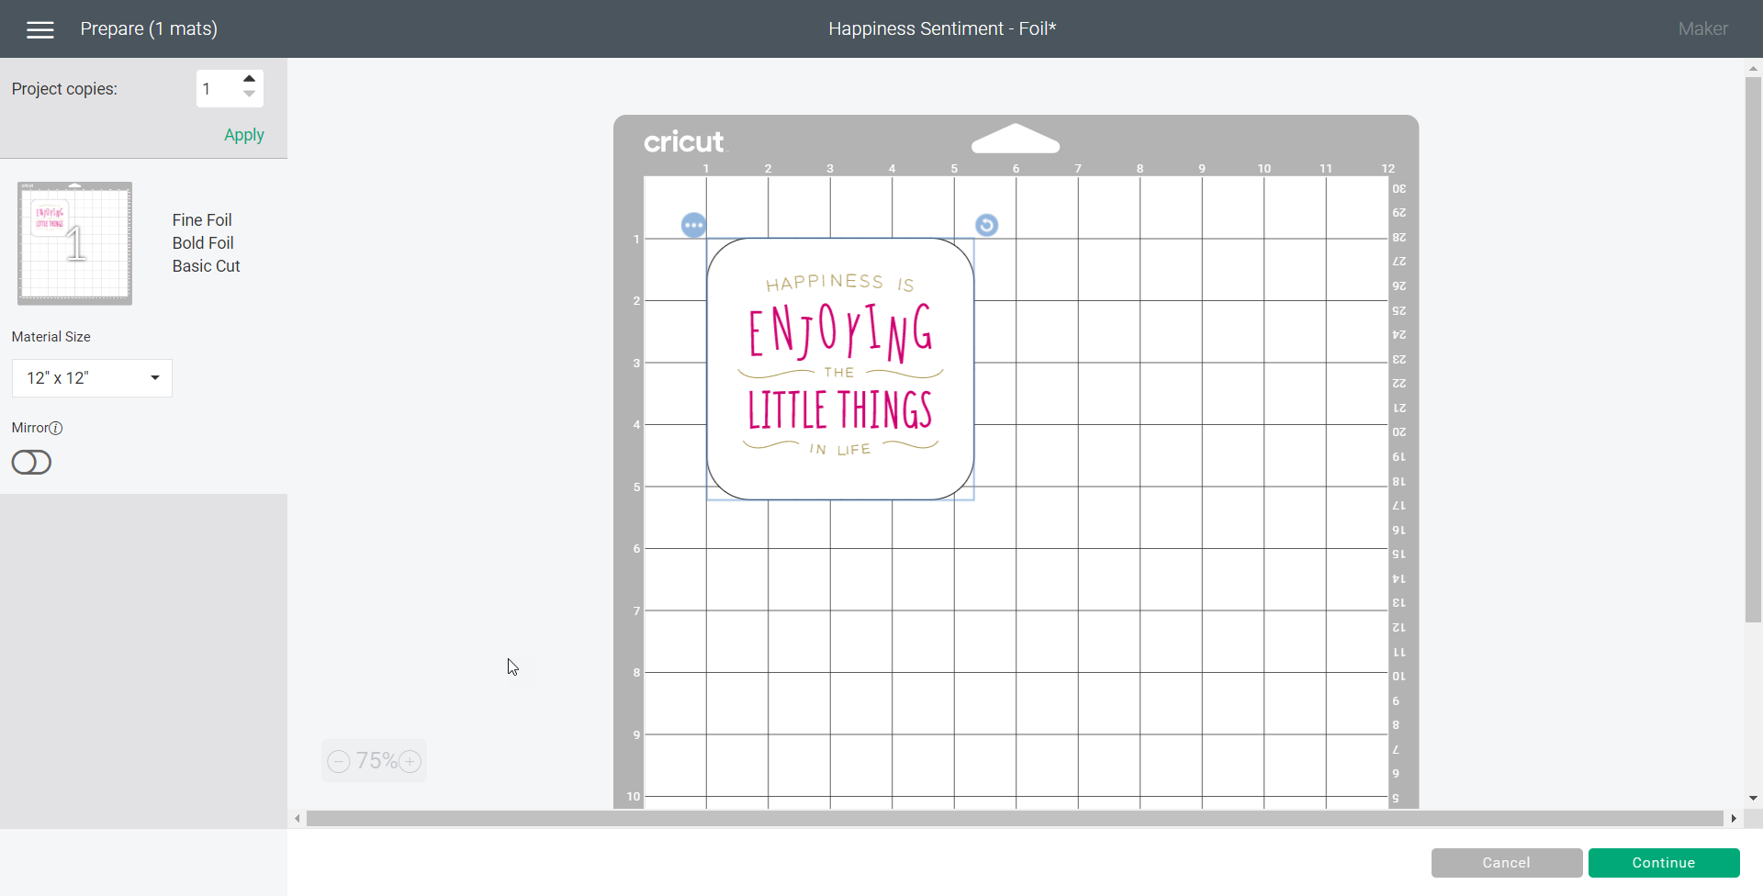The image size is (1763, 896).
Task: Zoom out with the minus icon
Action: (x=339, y=762)
